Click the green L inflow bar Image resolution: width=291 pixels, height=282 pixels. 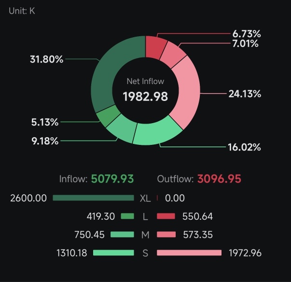[127, 216]
